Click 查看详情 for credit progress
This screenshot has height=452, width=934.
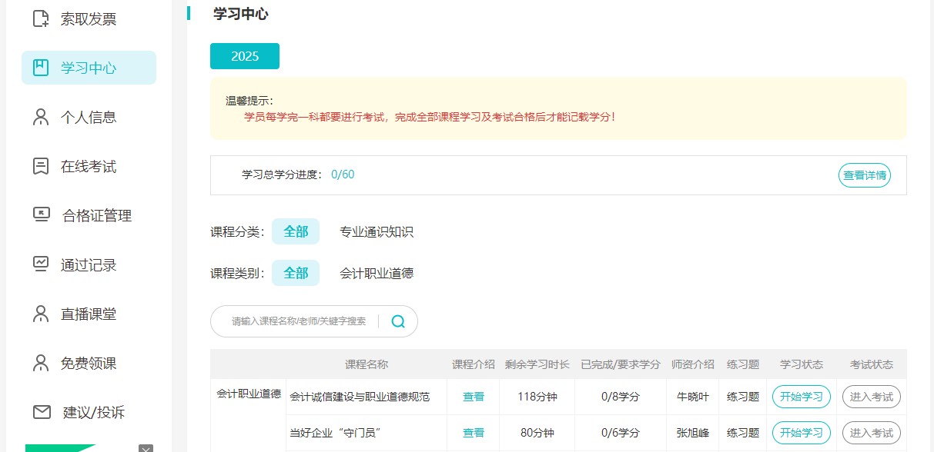pos(864,175)
